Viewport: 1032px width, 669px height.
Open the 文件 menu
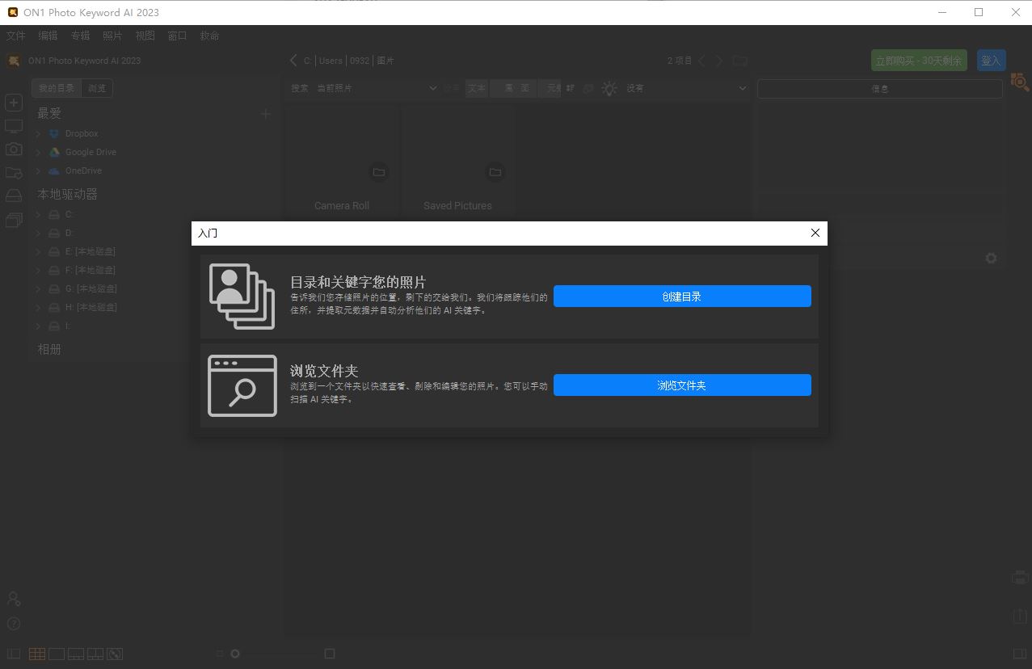point(16,36)
